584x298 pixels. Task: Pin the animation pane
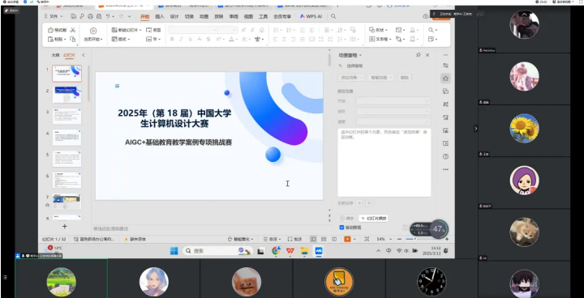tap(419, 55)
